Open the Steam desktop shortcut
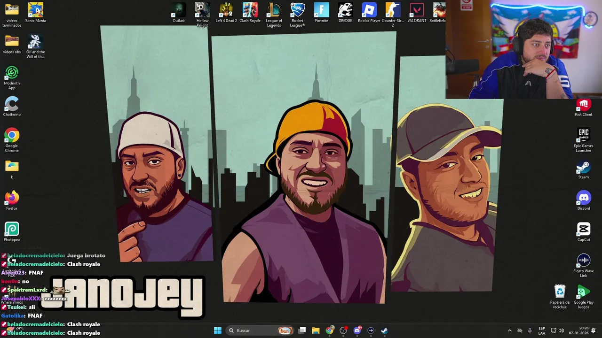The width and height of the screenshot is (602, 338). [x=584, y=169]
